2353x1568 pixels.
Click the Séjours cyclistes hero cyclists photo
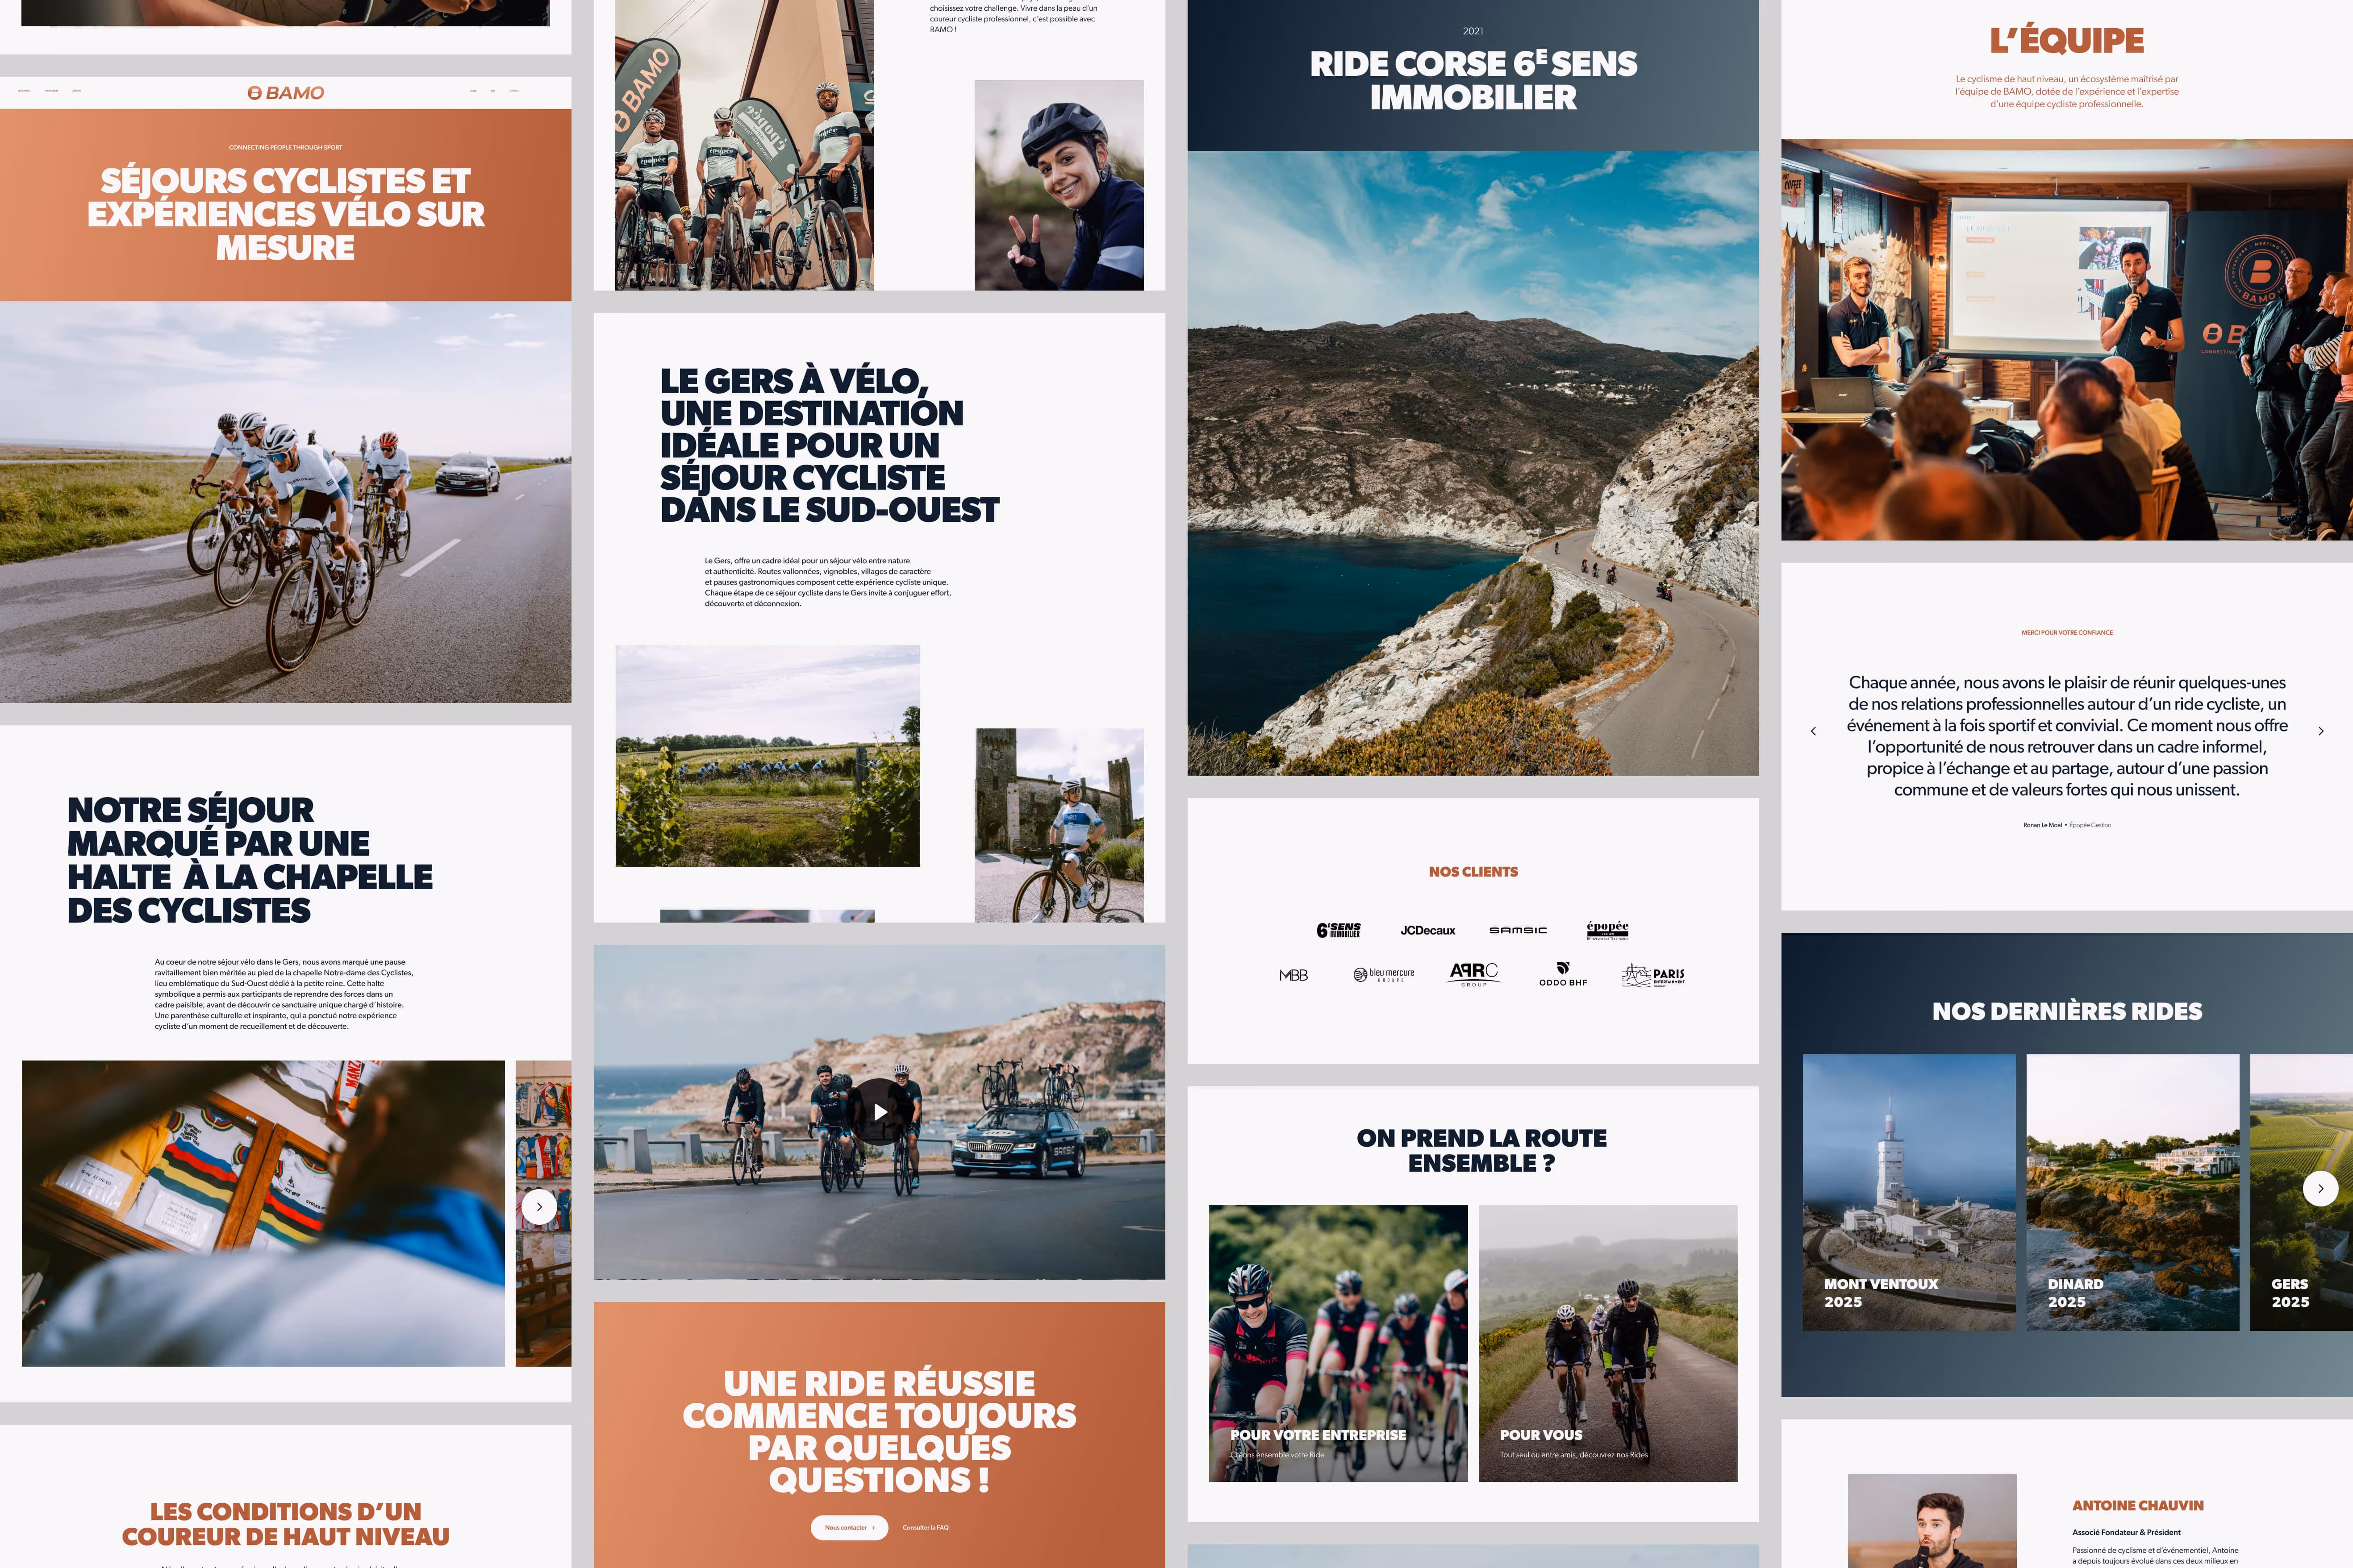click(286, 502)
